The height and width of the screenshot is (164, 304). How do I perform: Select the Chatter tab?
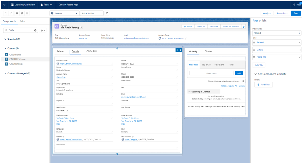208,51
